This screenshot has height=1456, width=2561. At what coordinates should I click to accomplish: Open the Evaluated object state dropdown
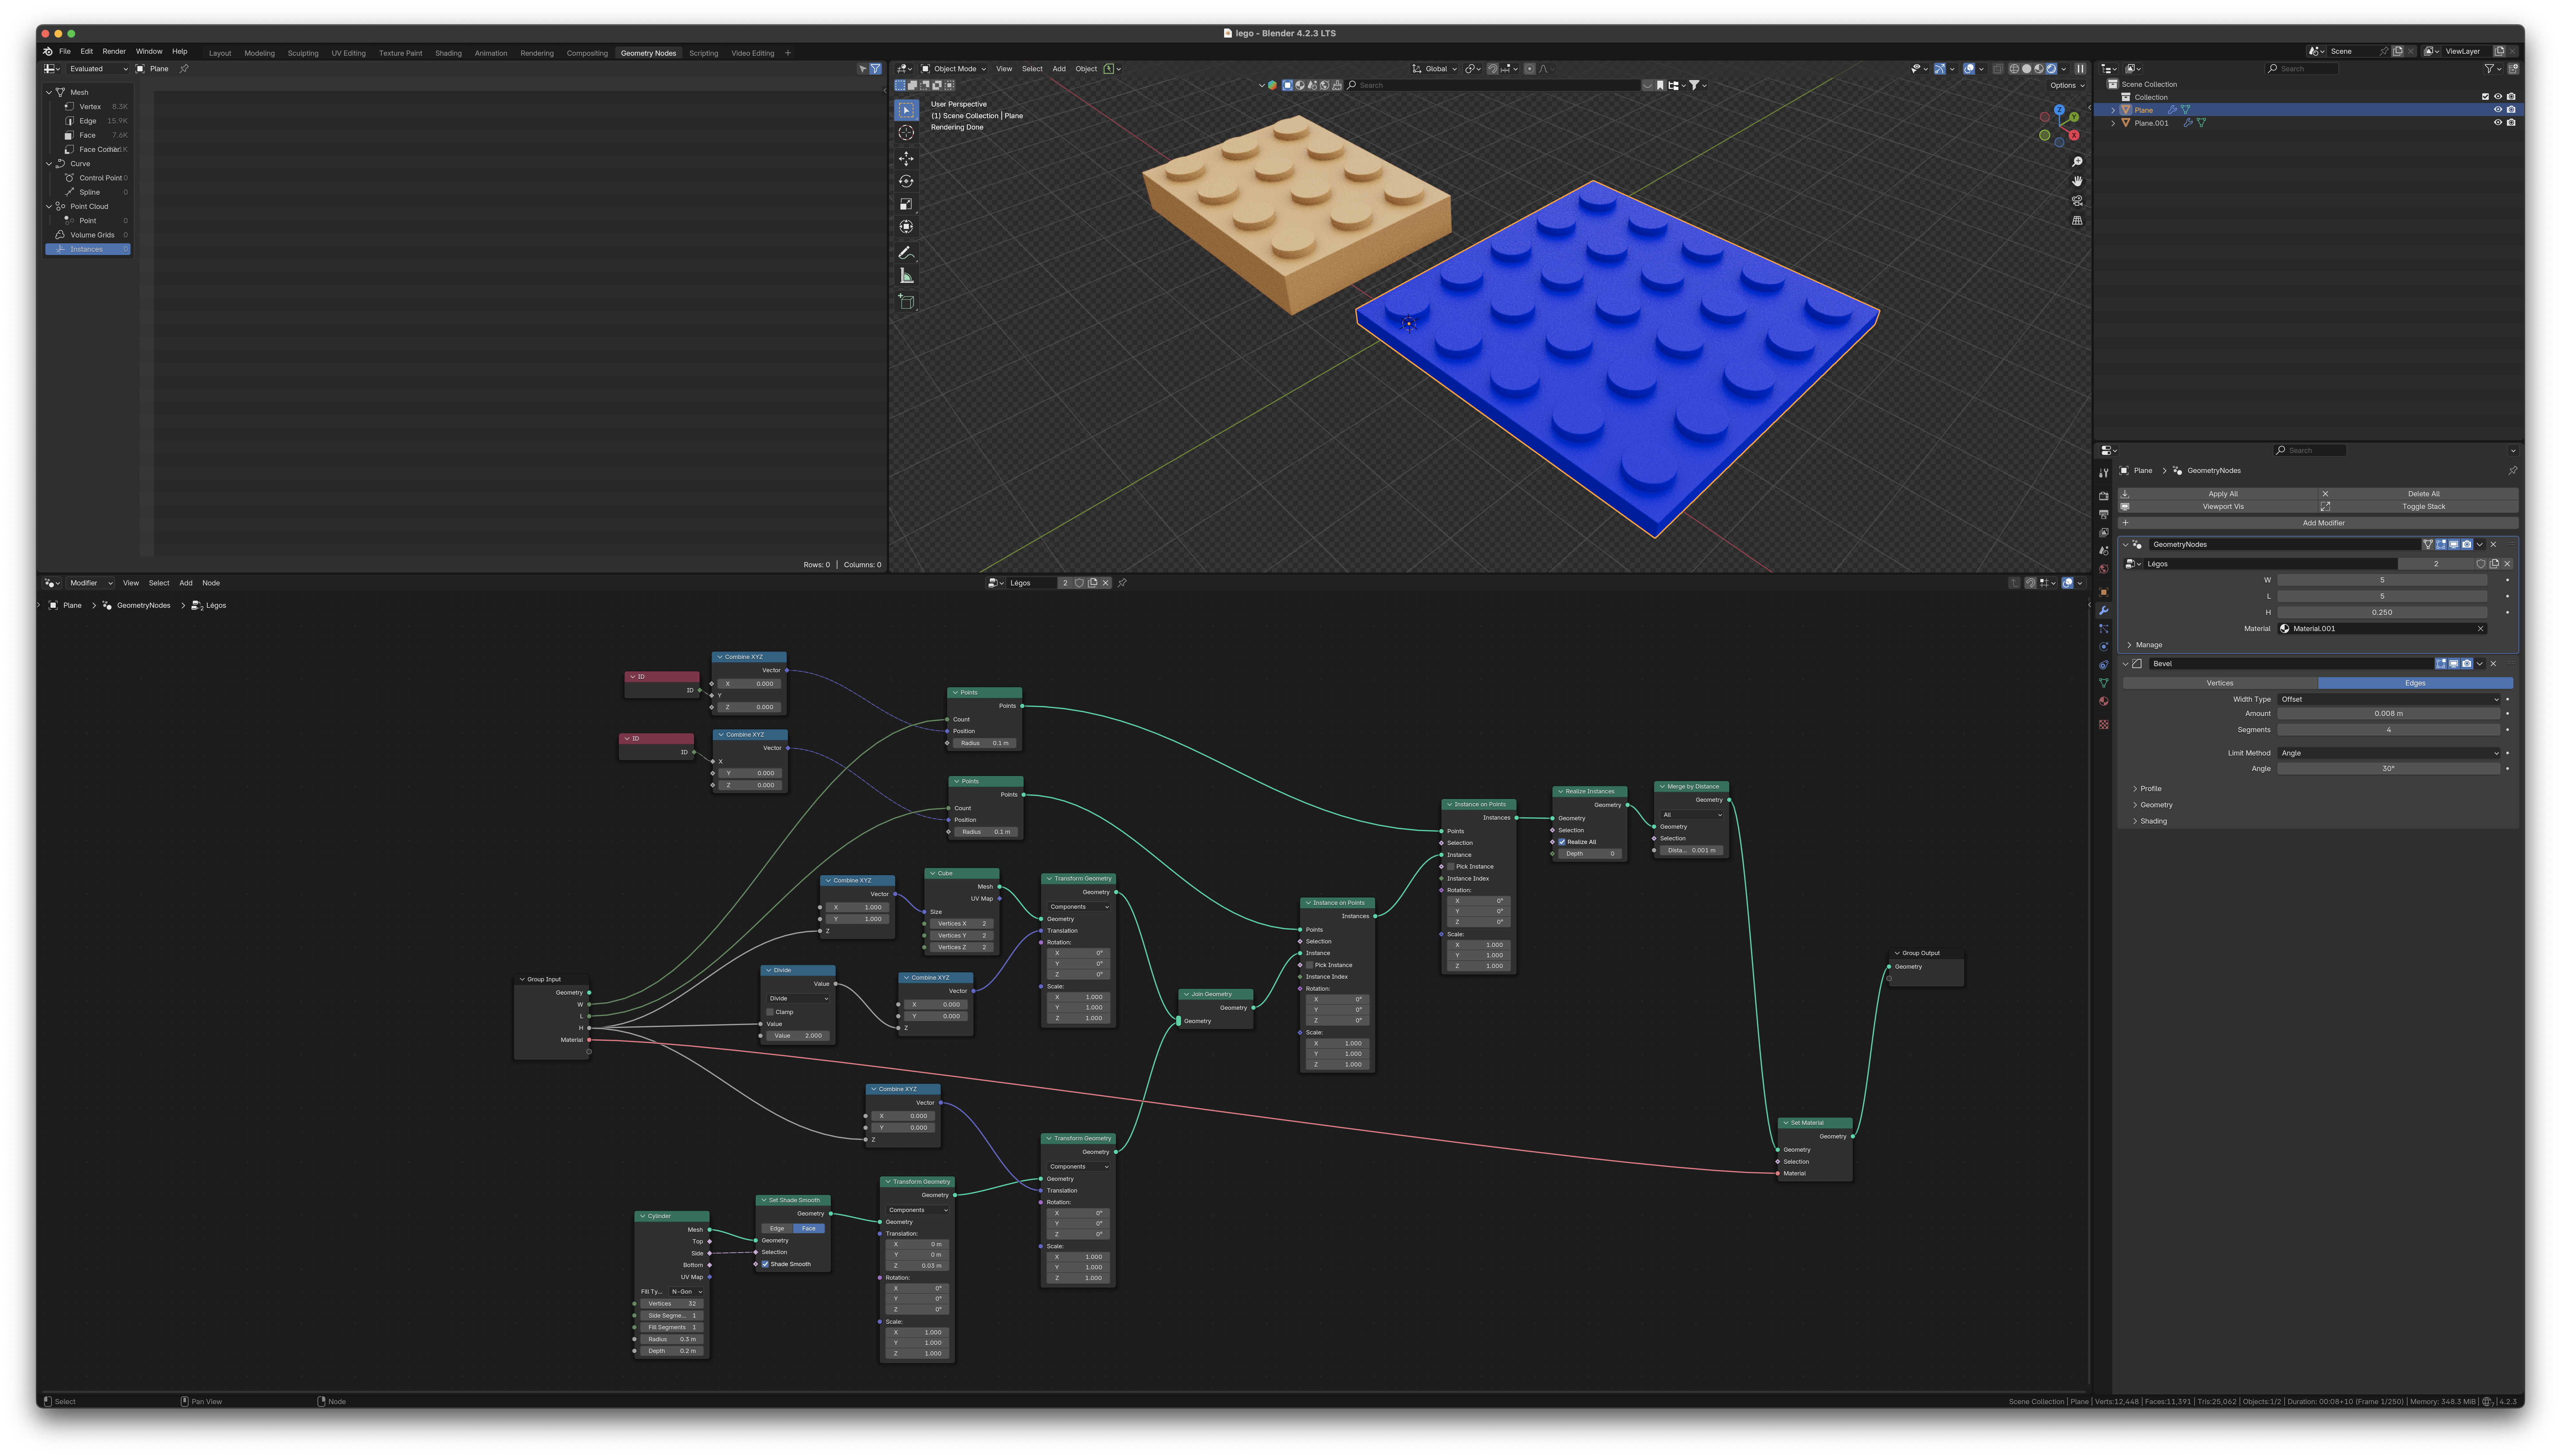98,69
